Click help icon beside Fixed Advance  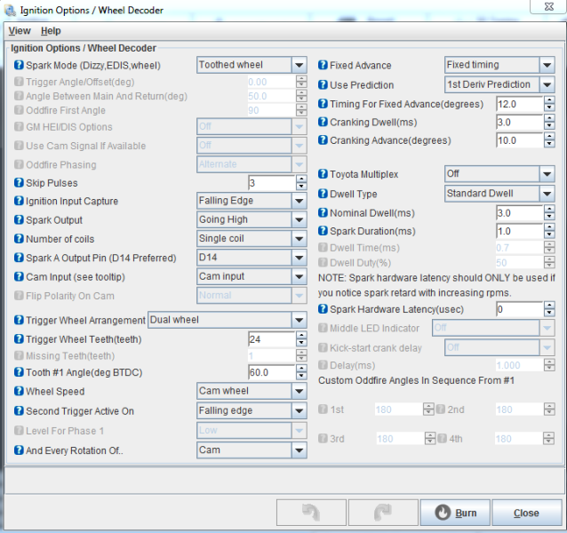[323, 65]
